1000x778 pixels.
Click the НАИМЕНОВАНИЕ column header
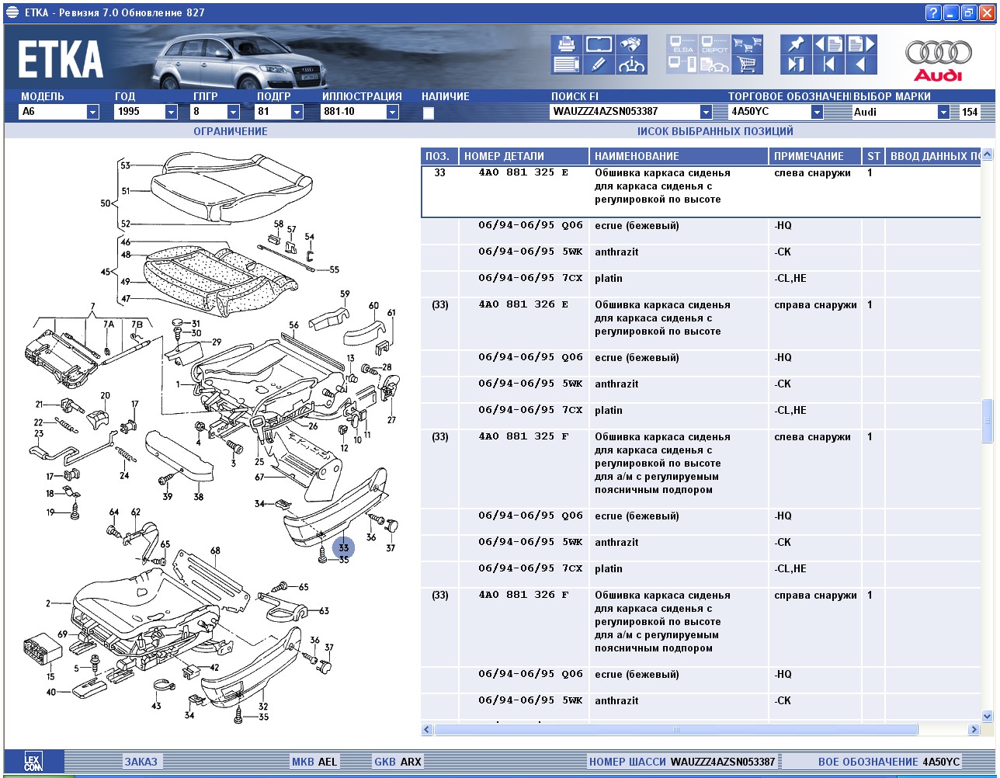click(679, 156)
